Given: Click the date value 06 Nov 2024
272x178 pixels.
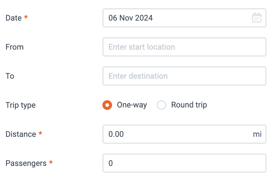Looking at the screenshot, I should coord(131,18).
